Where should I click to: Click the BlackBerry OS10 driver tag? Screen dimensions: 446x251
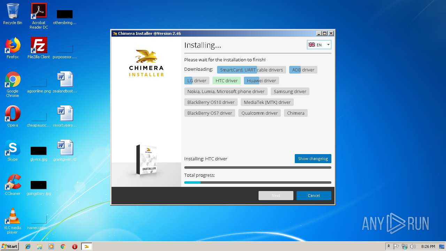click(x=211, y=102)
